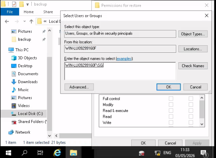216x158 pixels.
Task: Open the Downloads folder icon in sidebar
Action: pyautogui.click(x=14, y=82)
